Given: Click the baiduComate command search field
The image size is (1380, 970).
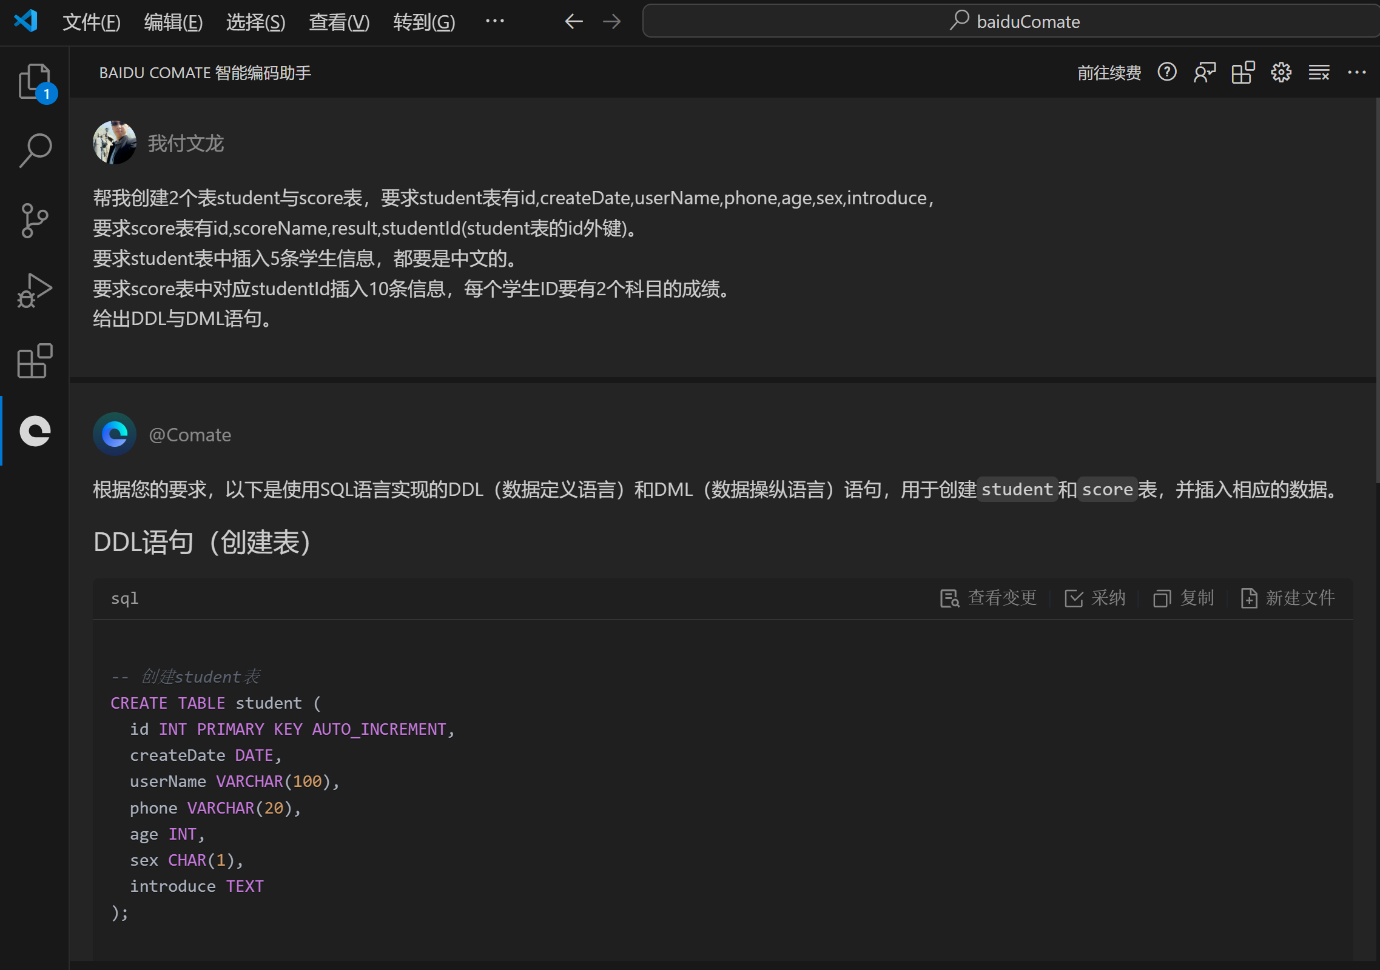Looking at the screenshot, I should [x=1013, y=22].
